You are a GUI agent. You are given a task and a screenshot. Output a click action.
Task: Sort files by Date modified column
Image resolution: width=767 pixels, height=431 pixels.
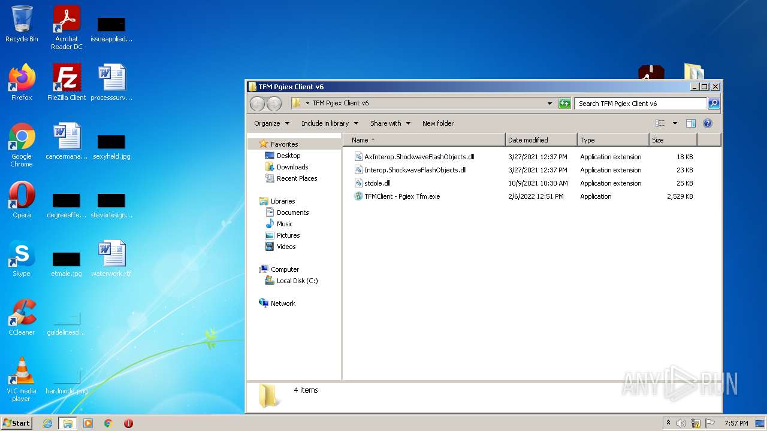point(541,140)
